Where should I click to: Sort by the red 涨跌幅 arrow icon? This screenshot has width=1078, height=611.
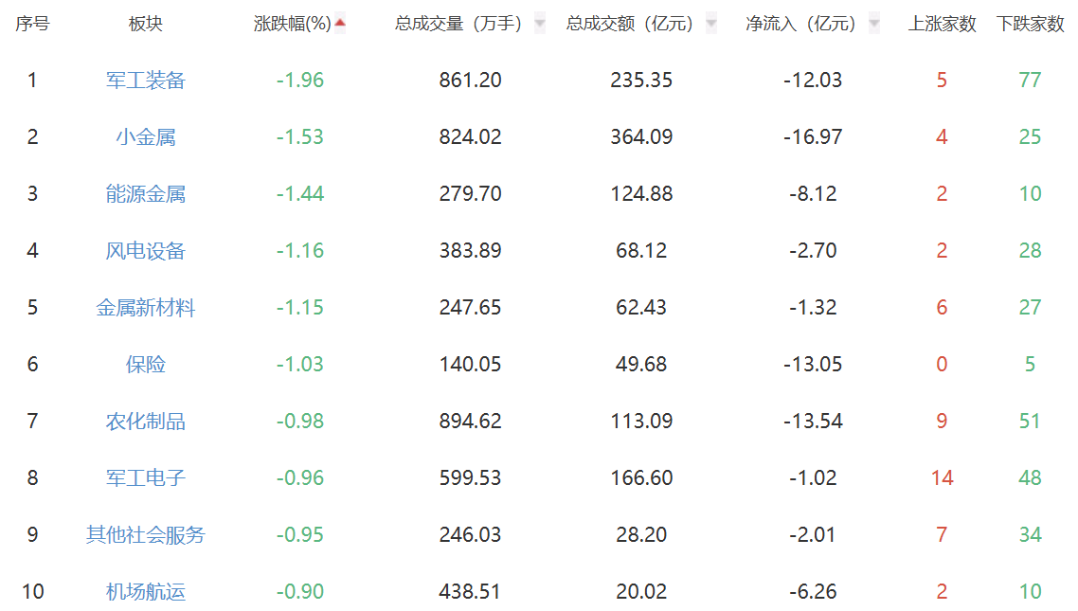click(x=340, y=23)
